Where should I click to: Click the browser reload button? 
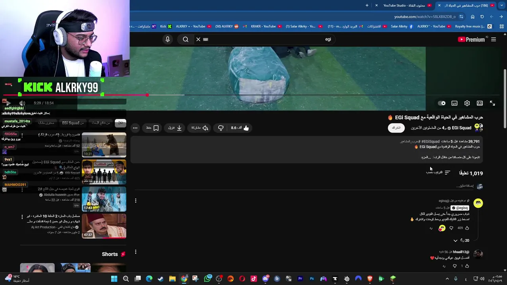coord(482,17)
